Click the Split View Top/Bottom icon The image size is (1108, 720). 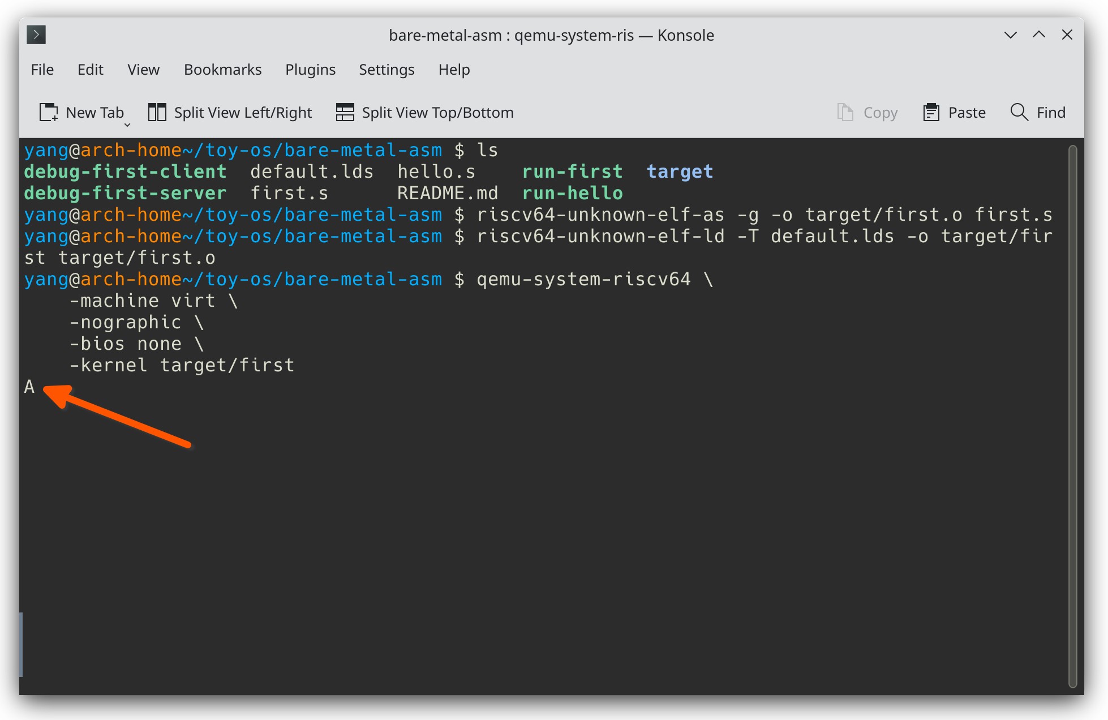point(345,112)
